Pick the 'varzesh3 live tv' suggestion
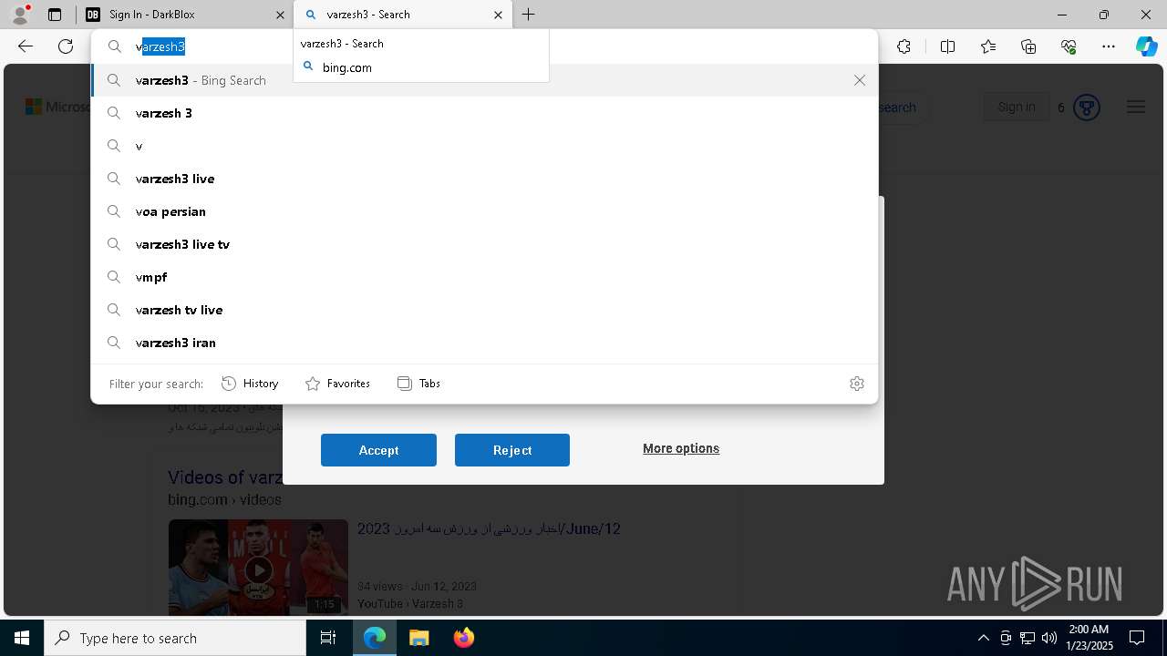 click(x=484, y=244)
